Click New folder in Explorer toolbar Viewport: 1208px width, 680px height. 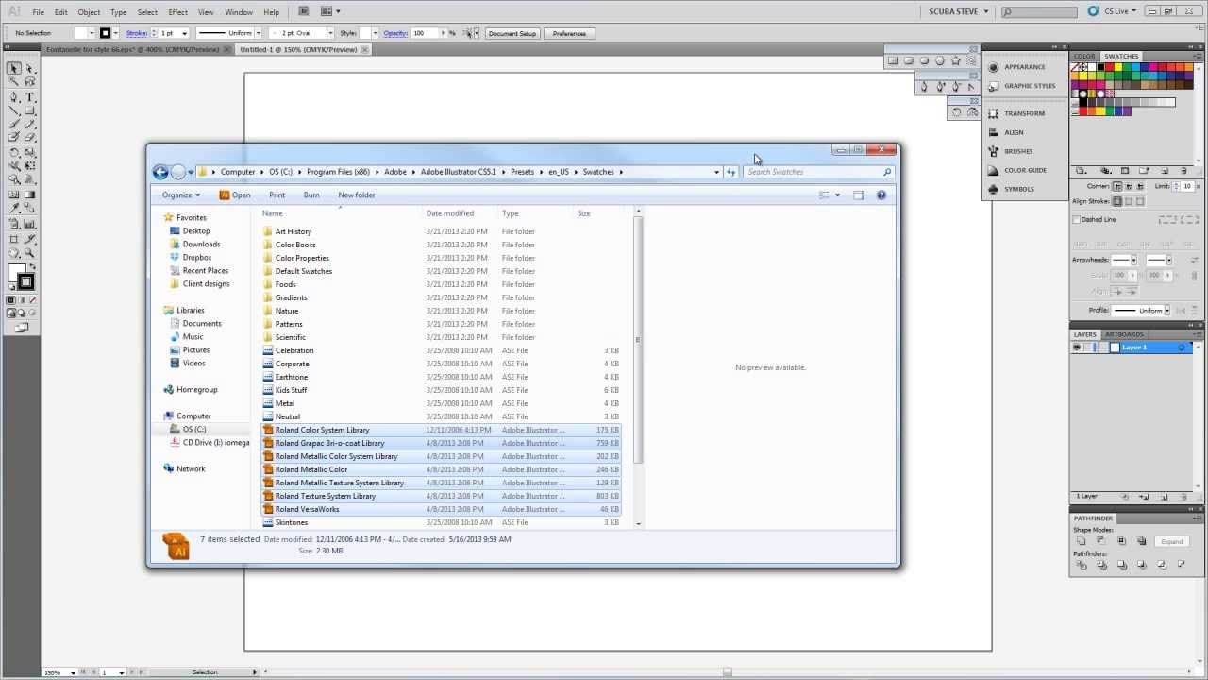point(357,195)
